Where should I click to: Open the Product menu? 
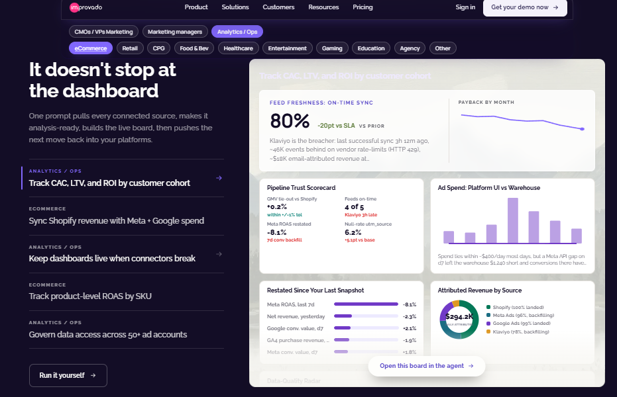(x=196, y=7)
